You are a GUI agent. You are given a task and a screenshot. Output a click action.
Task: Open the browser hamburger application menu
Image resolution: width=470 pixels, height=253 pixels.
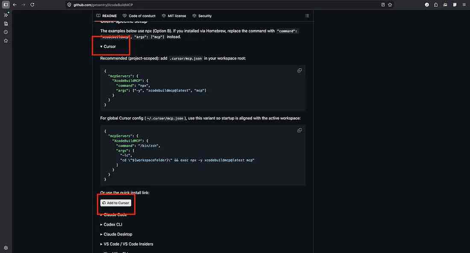pos(464,5)
